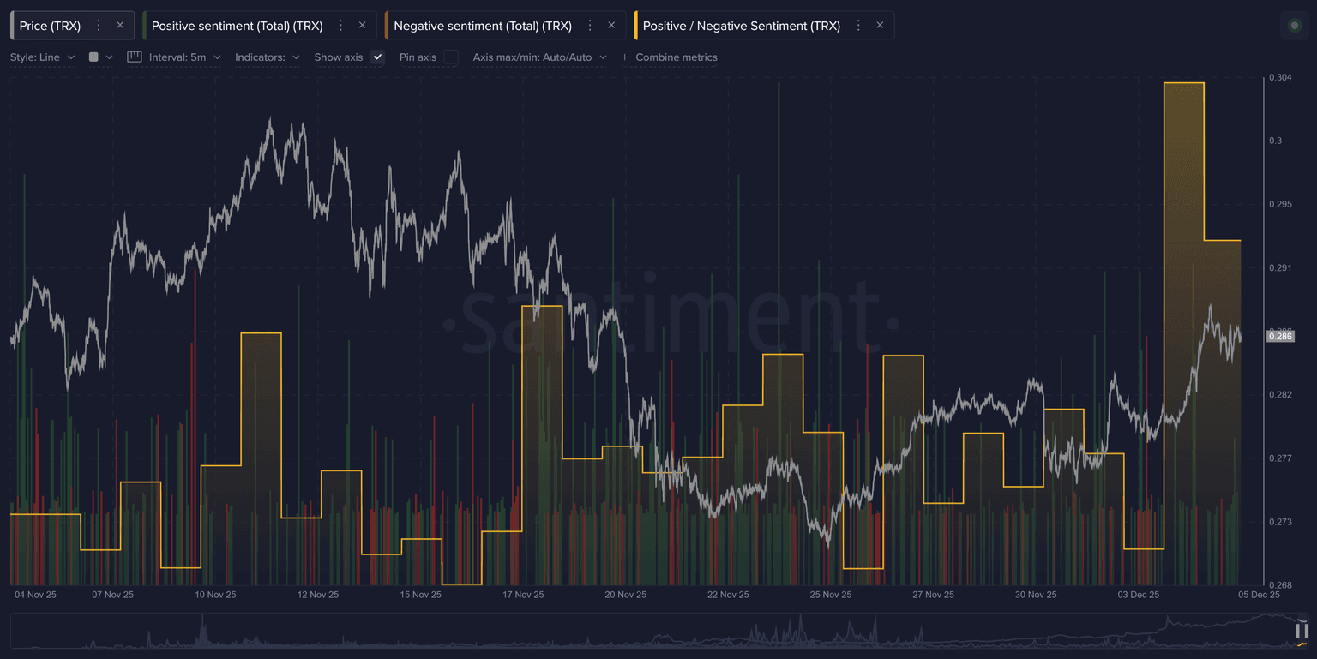Open Positive sentiment (Total) three-dot menu
This screenshot has height=659, width=1317.
point(341,26)
